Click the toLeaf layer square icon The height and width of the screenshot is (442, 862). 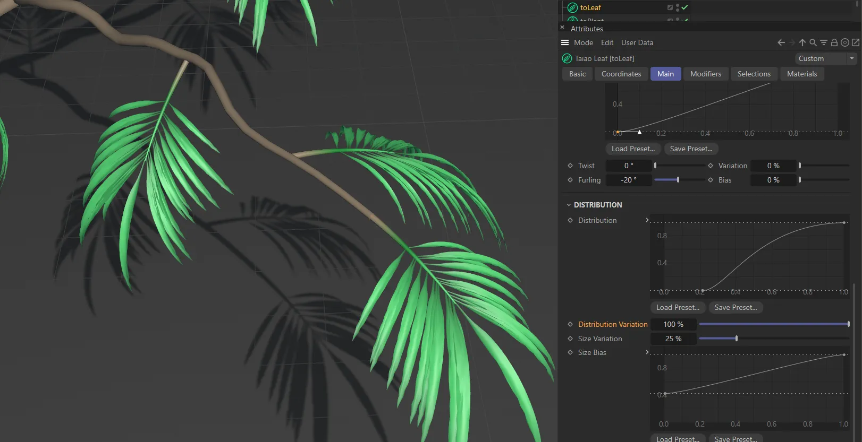click(x=670, y=7)
